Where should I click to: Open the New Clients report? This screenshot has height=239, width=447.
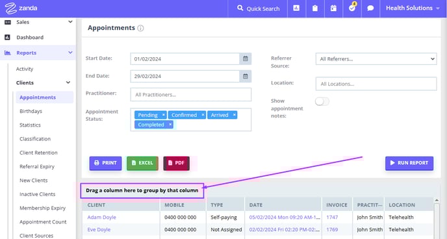pos(33,181)
